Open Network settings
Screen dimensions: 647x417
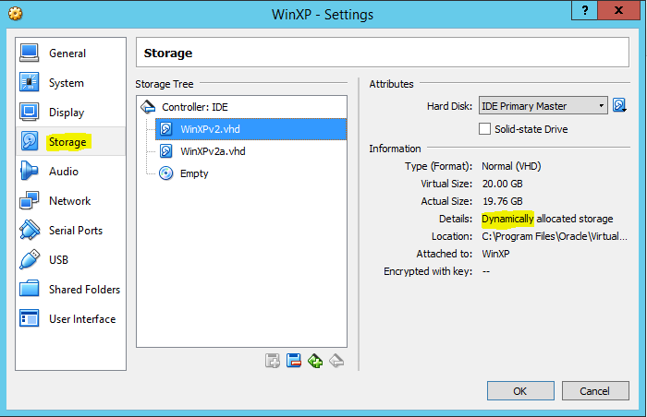pos(70,201)
